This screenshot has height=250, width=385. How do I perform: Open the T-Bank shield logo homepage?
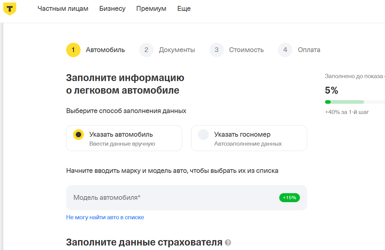10,9
